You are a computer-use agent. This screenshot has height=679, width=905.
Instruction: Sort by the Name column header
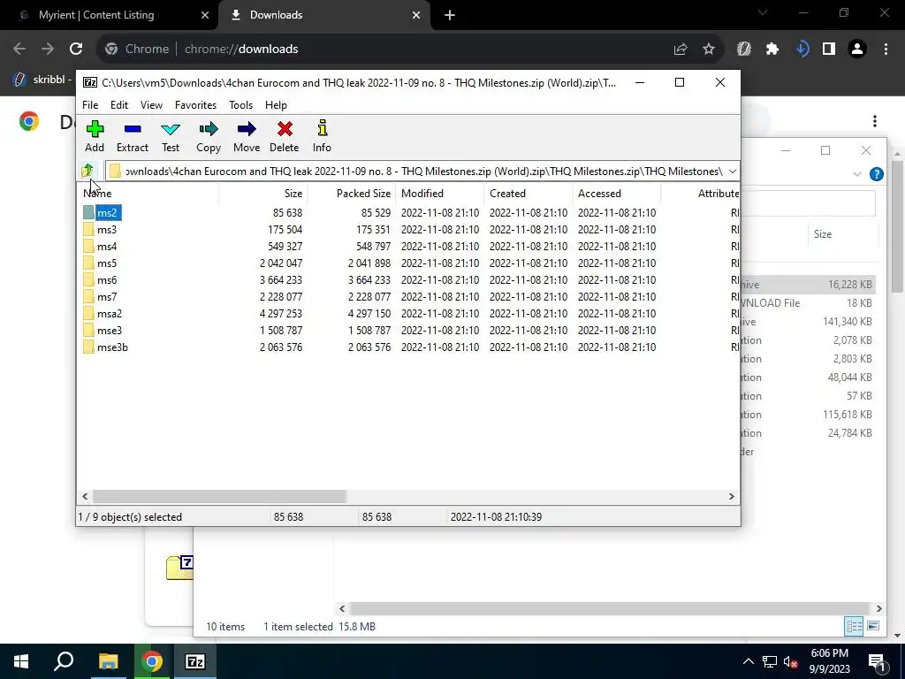[148, 194]
